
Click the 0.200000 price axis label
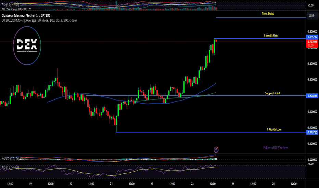312,127
